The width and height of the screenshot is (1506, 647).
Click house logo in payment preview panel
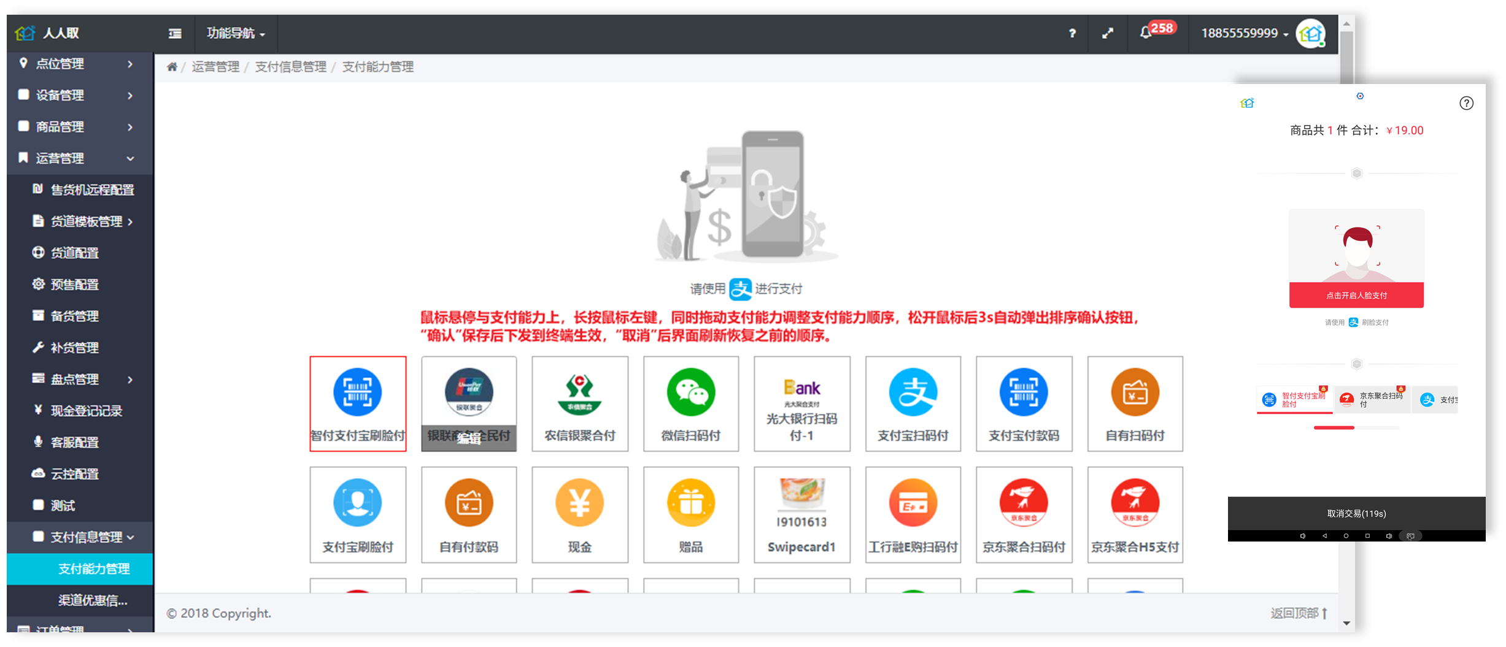(x=1247, y=103)
